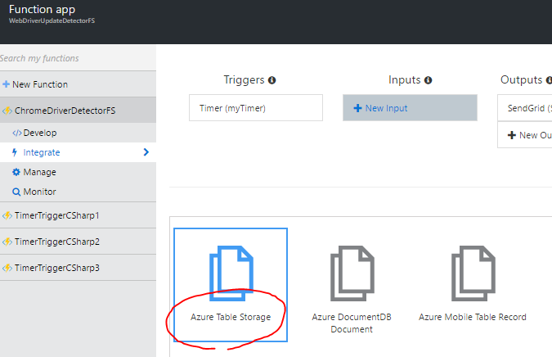
Task: Click the function icon beside TimerTriggerCSharp1
Action: pos(7,215)
